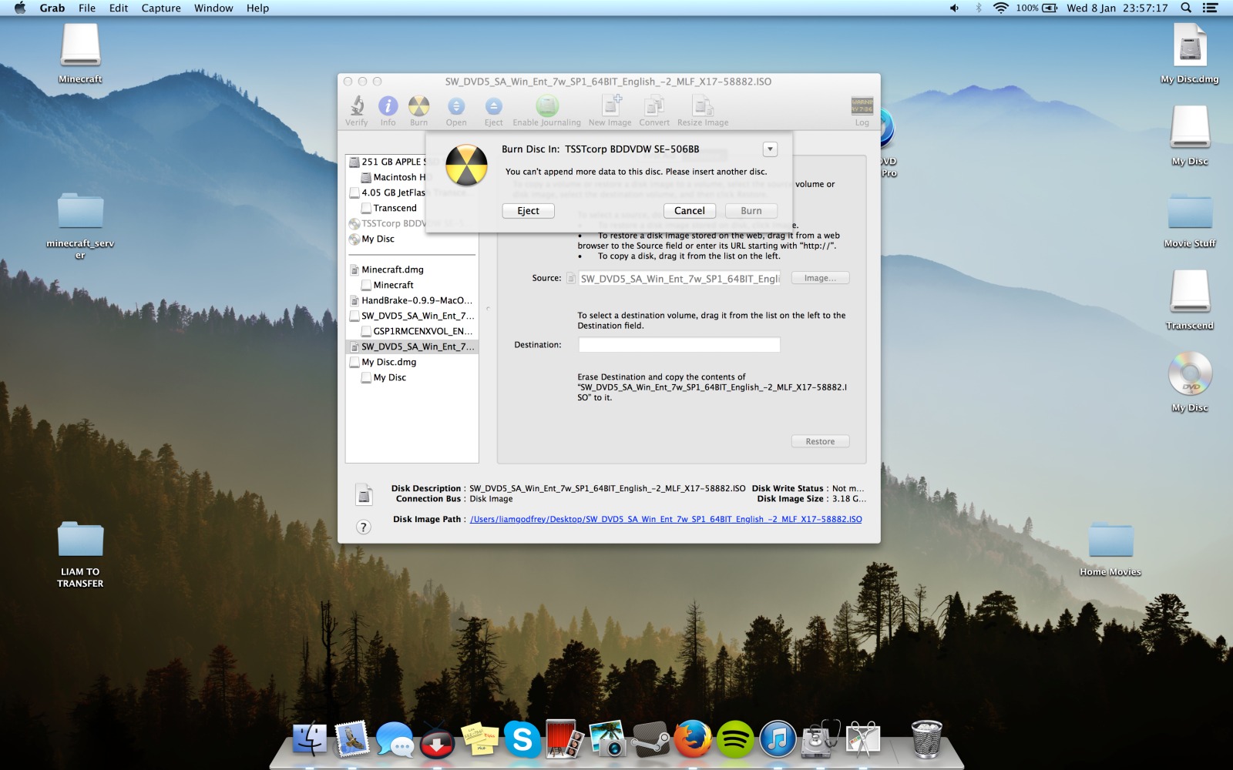The height and width of the screenshot is (770, 1233).
Task: Open Stickies from the Dock
Action: point(479,739)
